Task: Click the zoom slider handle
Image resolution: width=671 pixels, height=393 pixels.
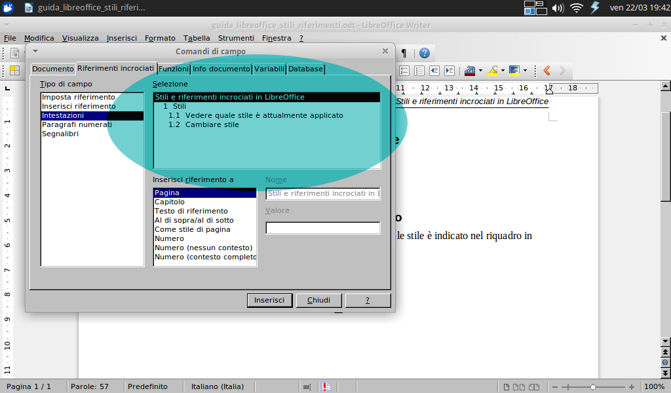Action: click(592, 387)
